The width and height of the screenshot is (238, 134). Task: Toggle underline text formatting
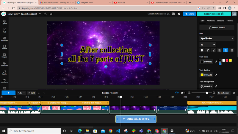[x=214, y=50]
